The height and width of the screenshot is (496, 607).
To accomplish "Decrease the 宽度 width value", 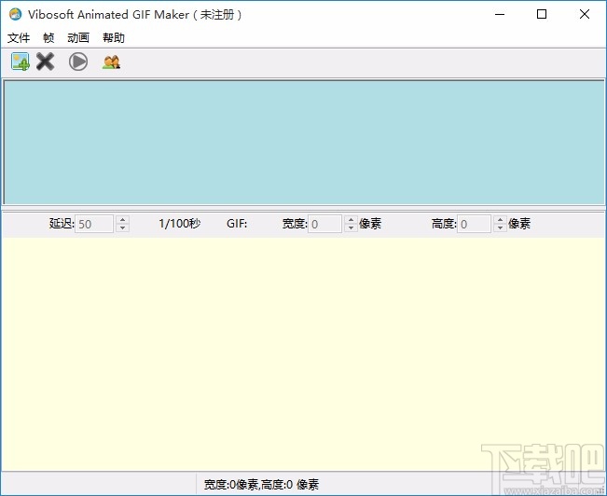I will [351, 228].
